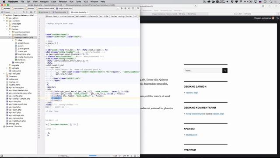Click the browser downloads icon

click(x=263, y=6)
